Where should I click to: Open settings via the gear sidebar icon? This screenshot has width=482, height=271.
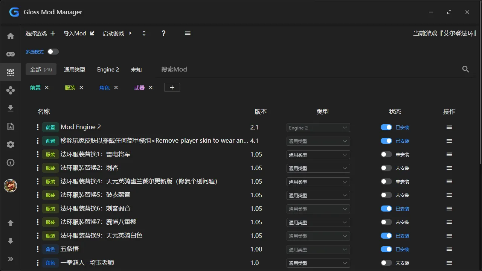[x=10, y=144]
